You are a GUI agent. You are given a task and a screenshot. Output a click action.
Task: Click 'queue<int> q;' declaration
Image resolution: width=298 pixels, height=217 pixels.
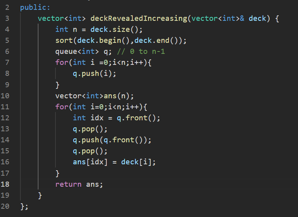coord(83,51)
